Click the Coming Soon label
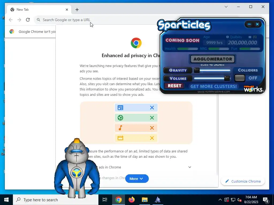The width and height of the screenshot is (274, 205). (182, 40)
